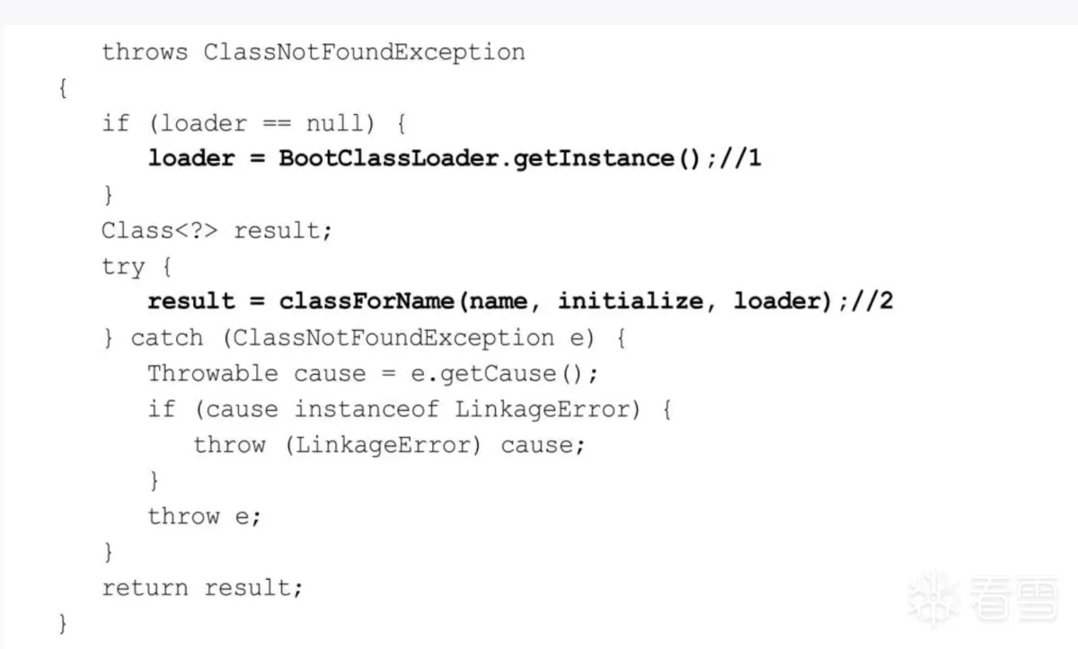Click the 'if (cause instanceof LinkageError)' line
The width and height of the screenshot is (1078, 649).
410,409
